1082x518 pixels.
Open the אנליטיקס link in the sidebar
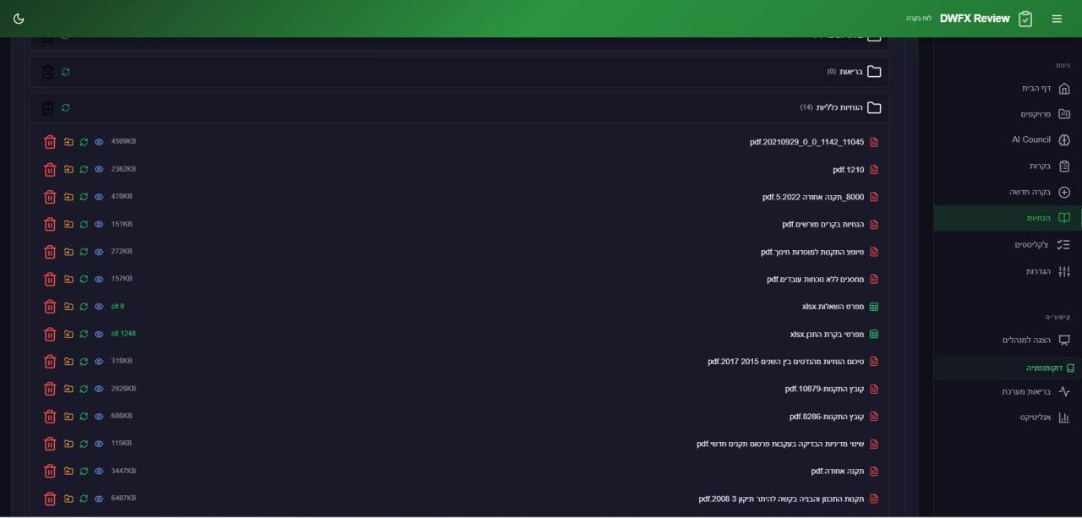click(x=1036, y=417)
